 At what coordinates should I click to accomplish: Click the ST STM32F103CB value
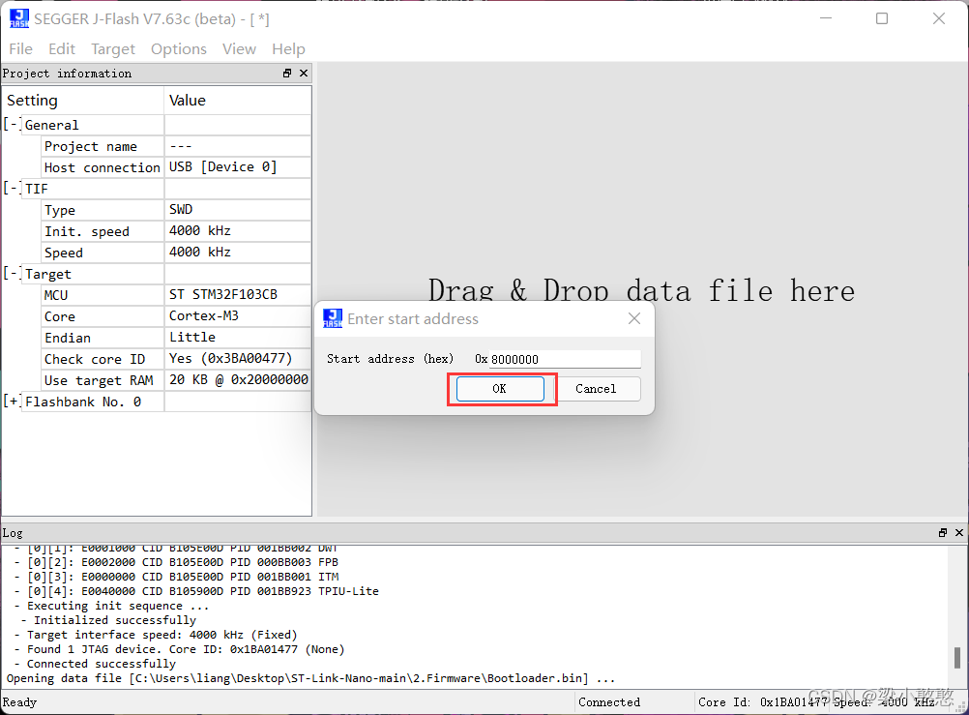(223, 294)
